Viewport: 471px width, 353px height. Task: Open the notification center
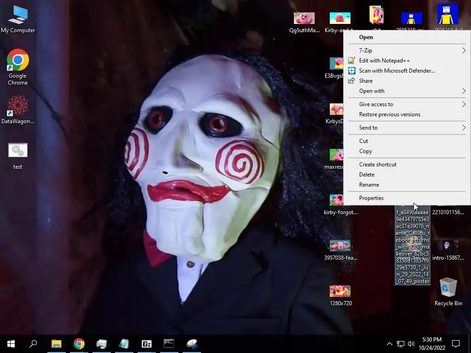tap(456, 344)
